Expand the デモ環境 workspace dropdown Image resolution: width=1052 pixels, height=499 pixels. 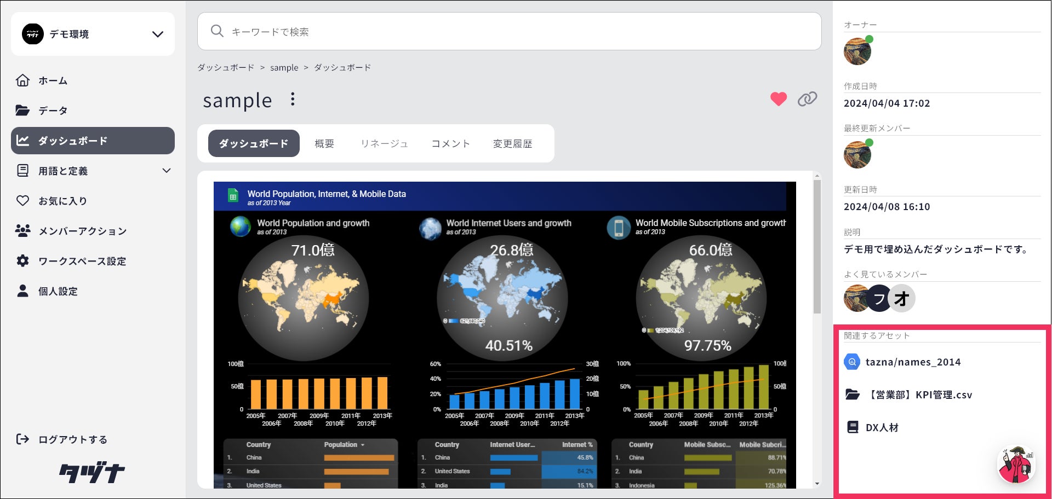click(158, 34)
